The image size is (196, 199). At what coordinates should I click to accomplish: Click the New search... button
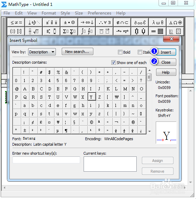click(x=77, y=52)
